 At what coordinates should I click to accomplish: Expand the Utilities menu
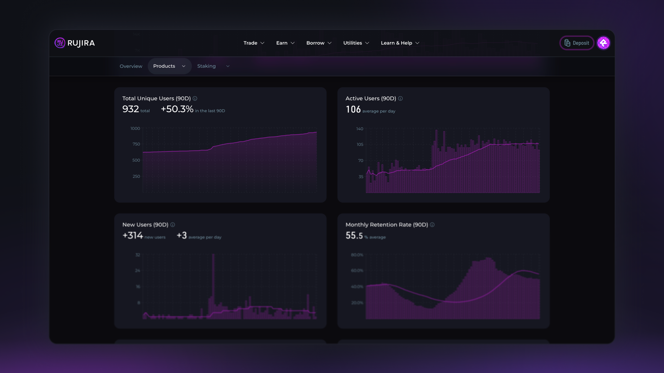(x=356, y=43)
